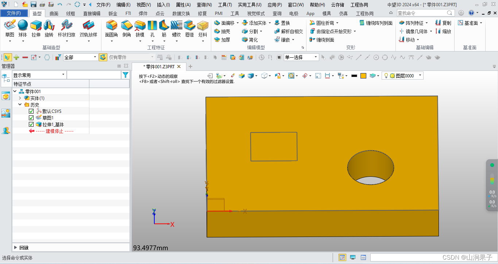Image resolution: width=498 pixels, height=264 pixels.
Task: Toggle the 草图1 checkbox off
Action: coord(31,118)
